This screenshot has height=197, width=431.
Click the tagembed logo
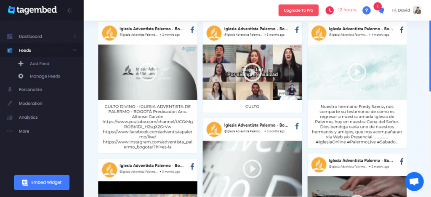pyautogui.click(x=32, y=10)
